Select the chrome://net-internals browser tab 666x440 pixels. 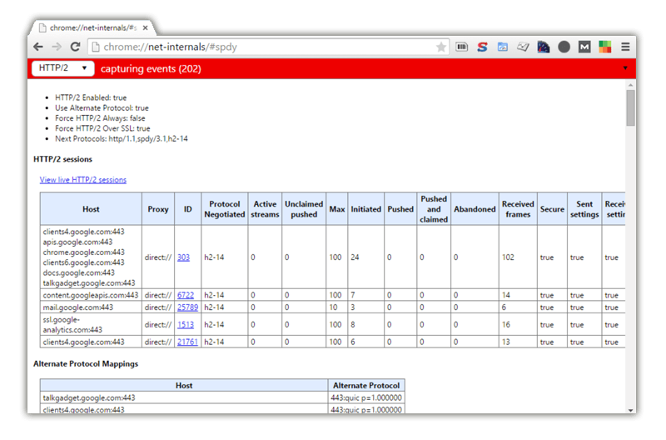pos(93,27)
